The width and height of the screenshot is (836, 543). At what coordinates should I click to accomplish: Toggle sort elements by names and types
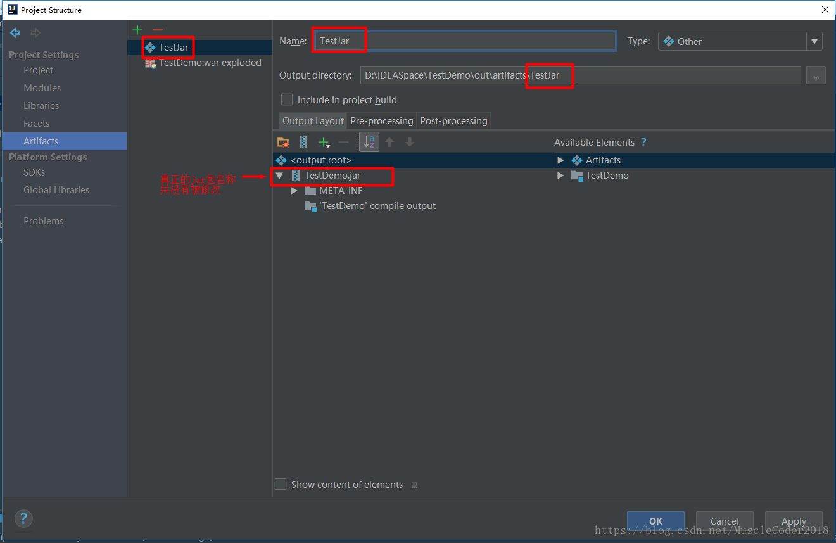(x=369, y=143)
